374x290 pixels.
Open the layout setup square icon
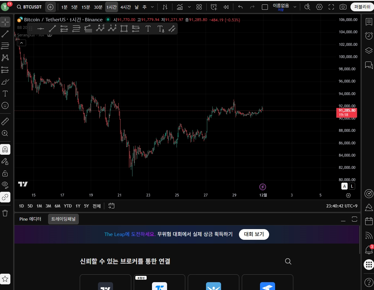[x=265, y=7]
